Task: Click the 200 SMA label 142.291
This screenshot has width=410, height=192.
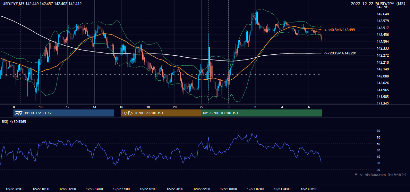Action: [339, 53]
